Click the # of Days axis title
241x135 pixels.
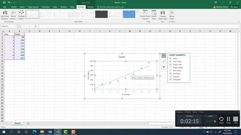tap(126, 94)
